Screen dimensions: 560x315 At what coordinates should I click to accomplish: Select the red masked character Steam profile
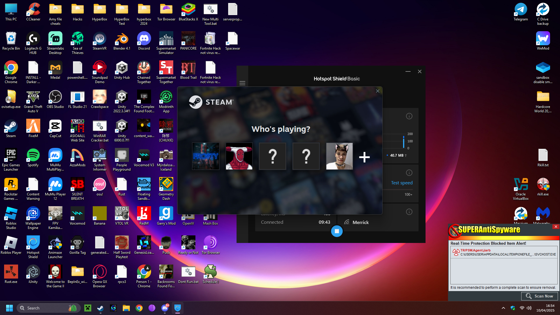point(239,156)
